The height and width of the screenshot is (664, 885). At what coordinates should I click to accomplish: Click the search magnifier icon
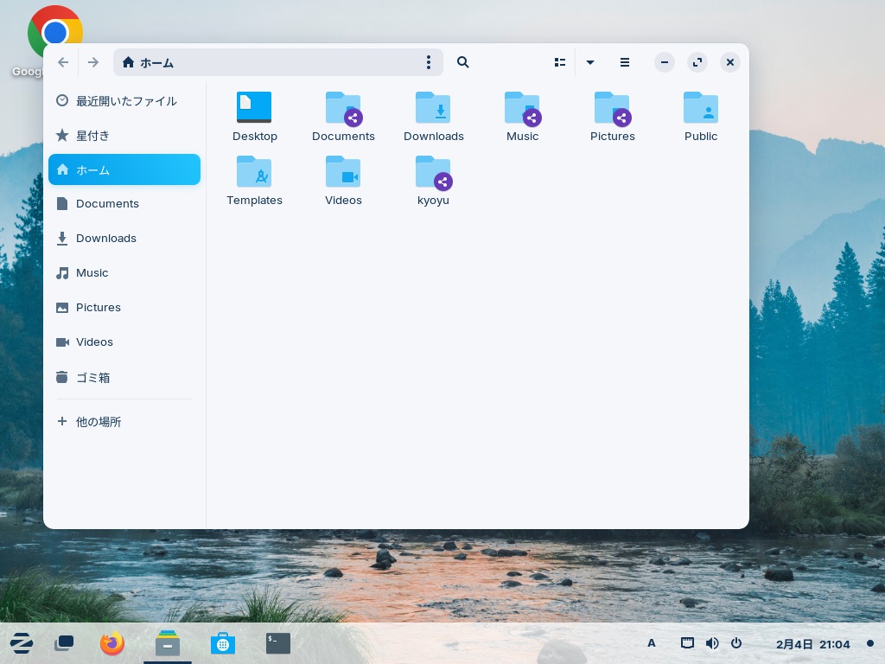coord(463,62)
